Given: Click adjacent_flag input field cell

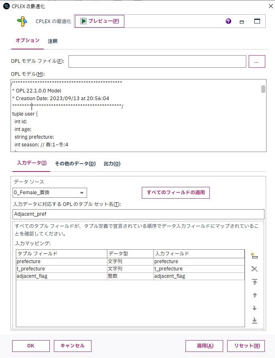Looking at the screenshot, I should 199,276.
